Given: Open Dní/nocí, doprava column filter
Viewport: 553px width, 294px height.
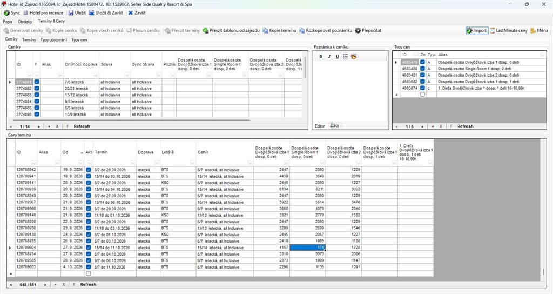Looking at the screenshot, I should pyautogui.click(x=96, y=75).
